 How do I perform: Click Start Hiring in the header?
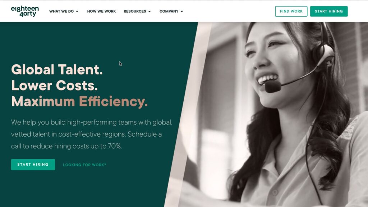328,11
